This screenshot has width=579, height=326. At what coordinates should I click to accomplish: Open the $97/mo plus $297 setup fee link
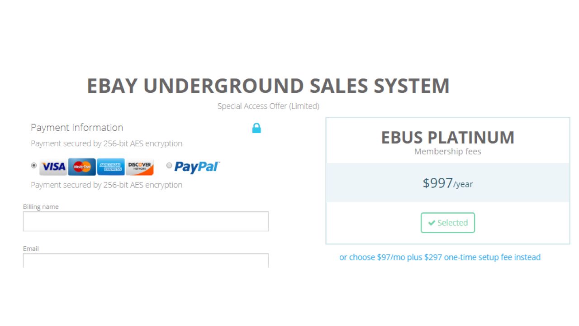[x=440, y=257]
